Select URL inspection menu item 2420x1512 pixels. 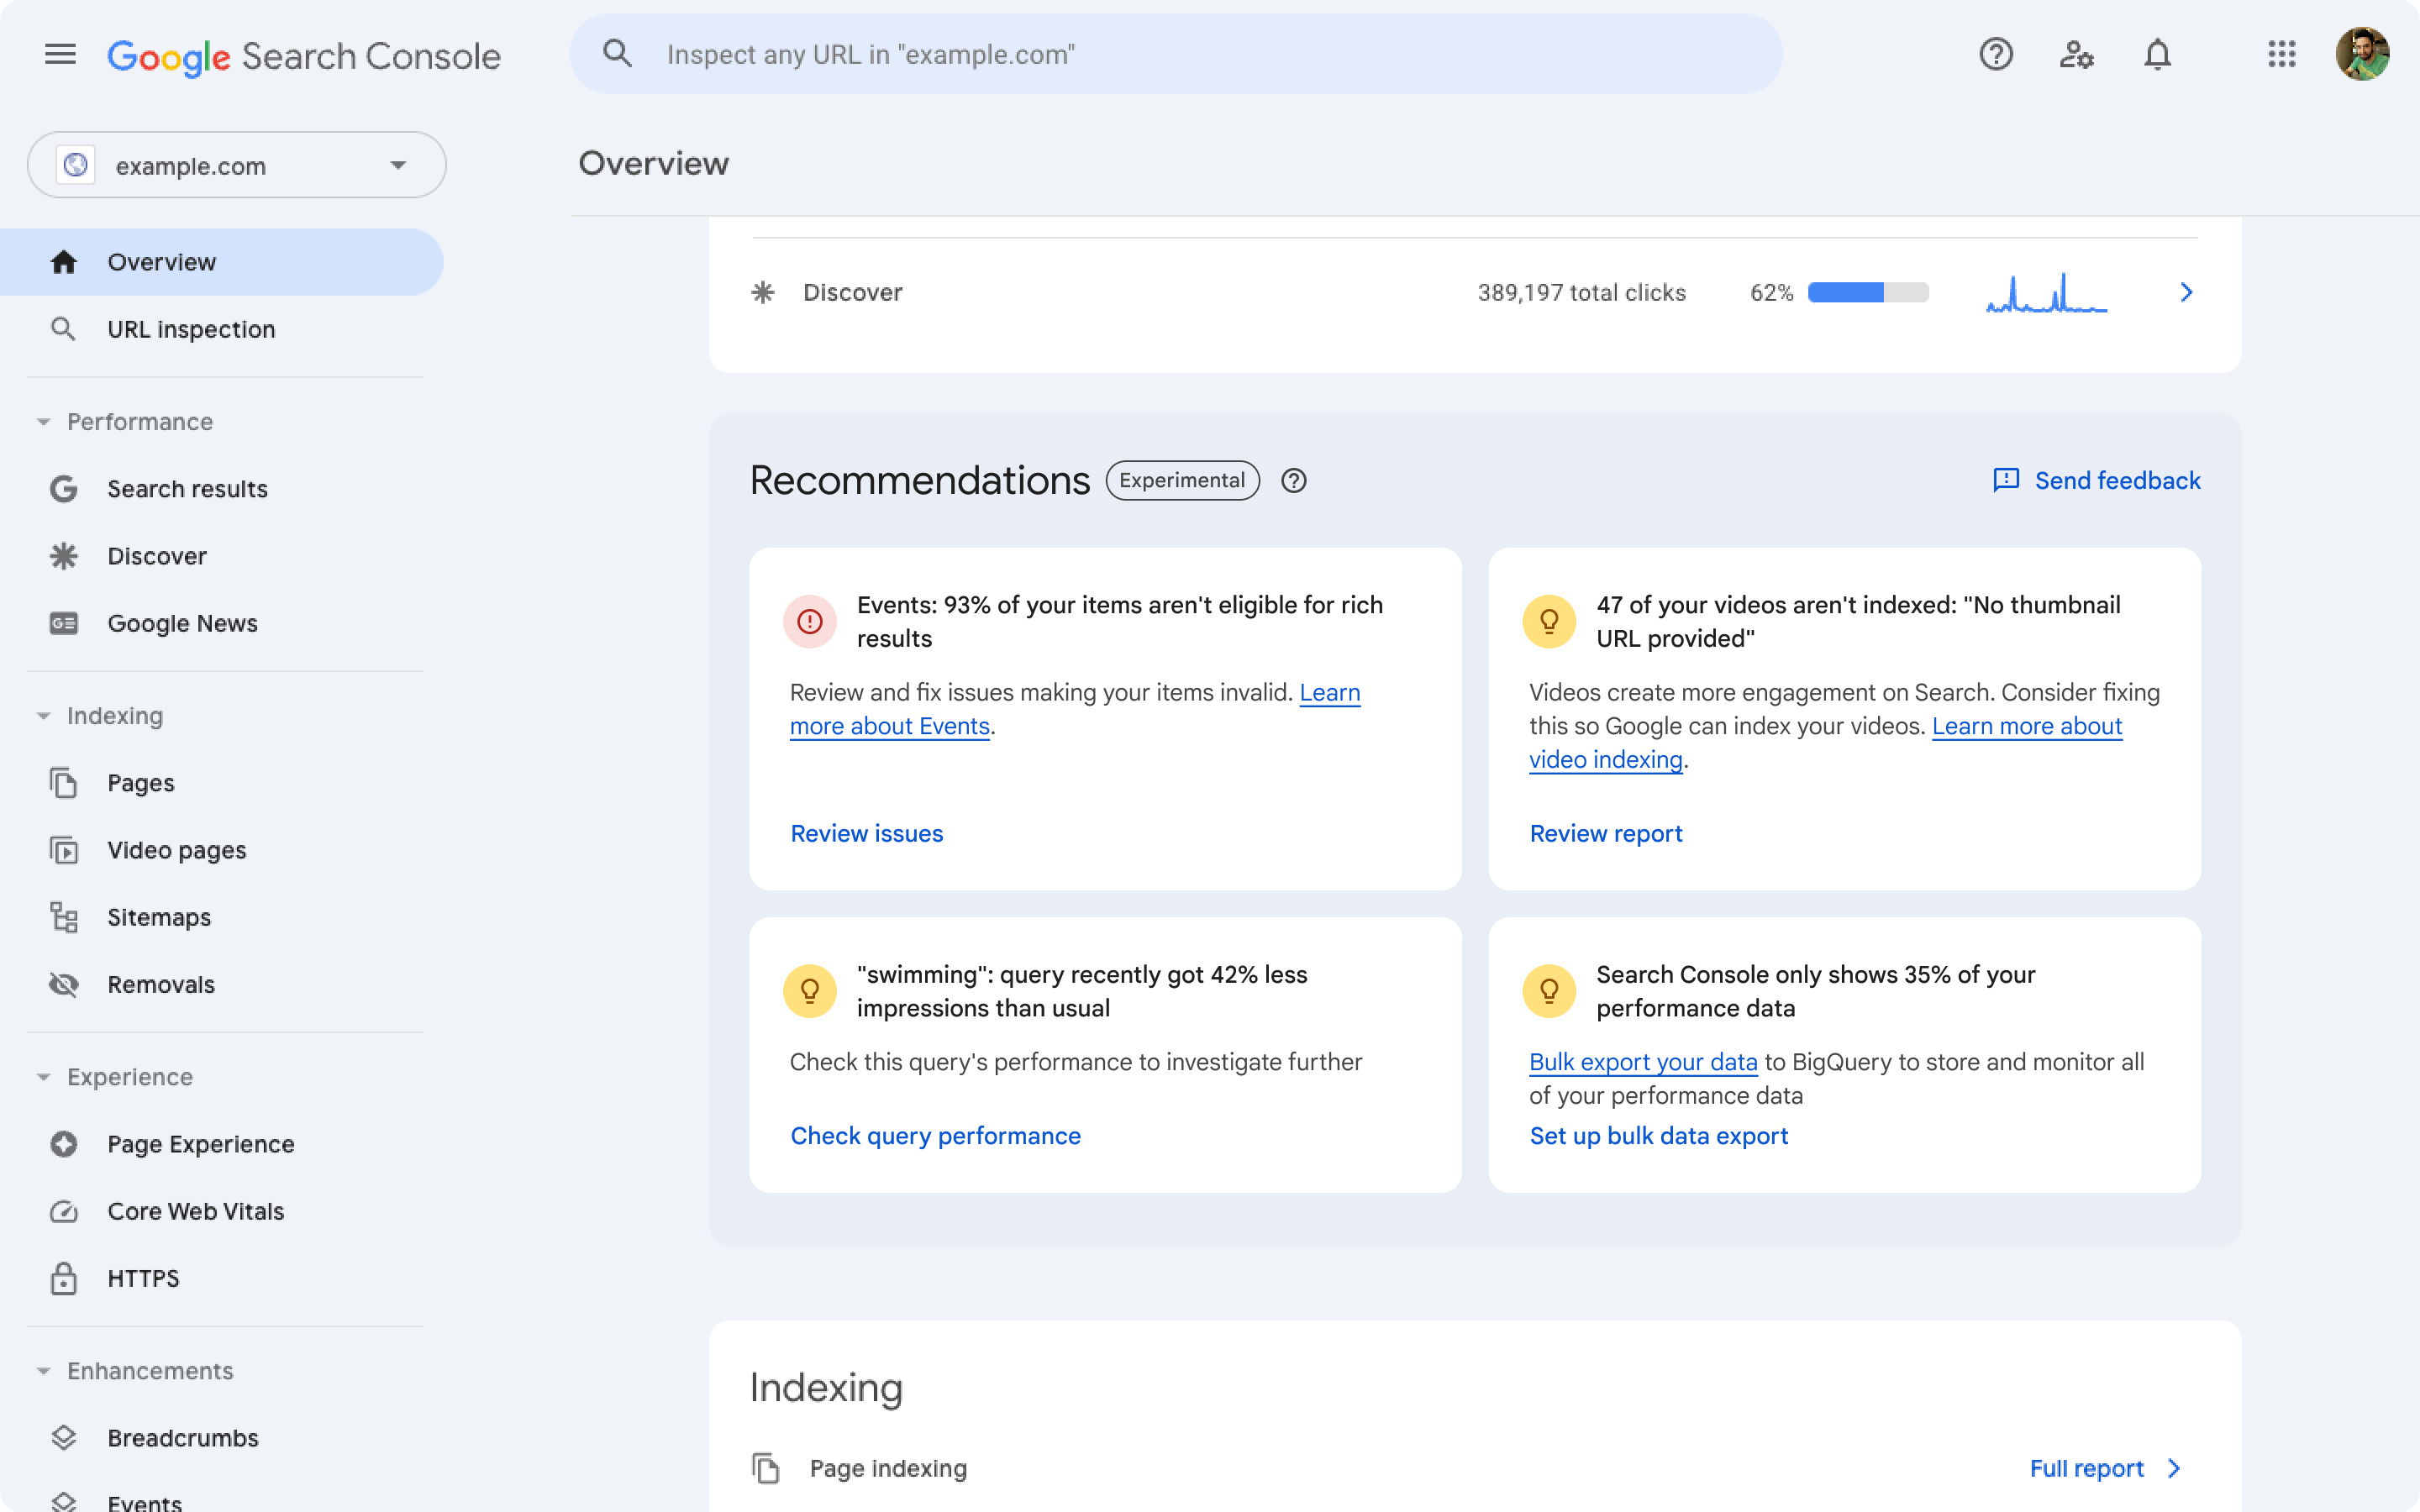[x=190, y=328]
